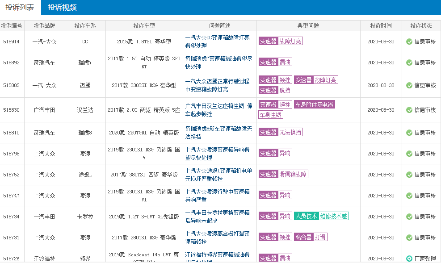Screen dimensions: 441x263
Task: Click status check icon in row 515798
Action: click(x=409, y=154)
